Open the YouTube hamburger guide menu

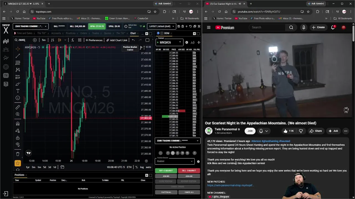[x=209, y=27]
